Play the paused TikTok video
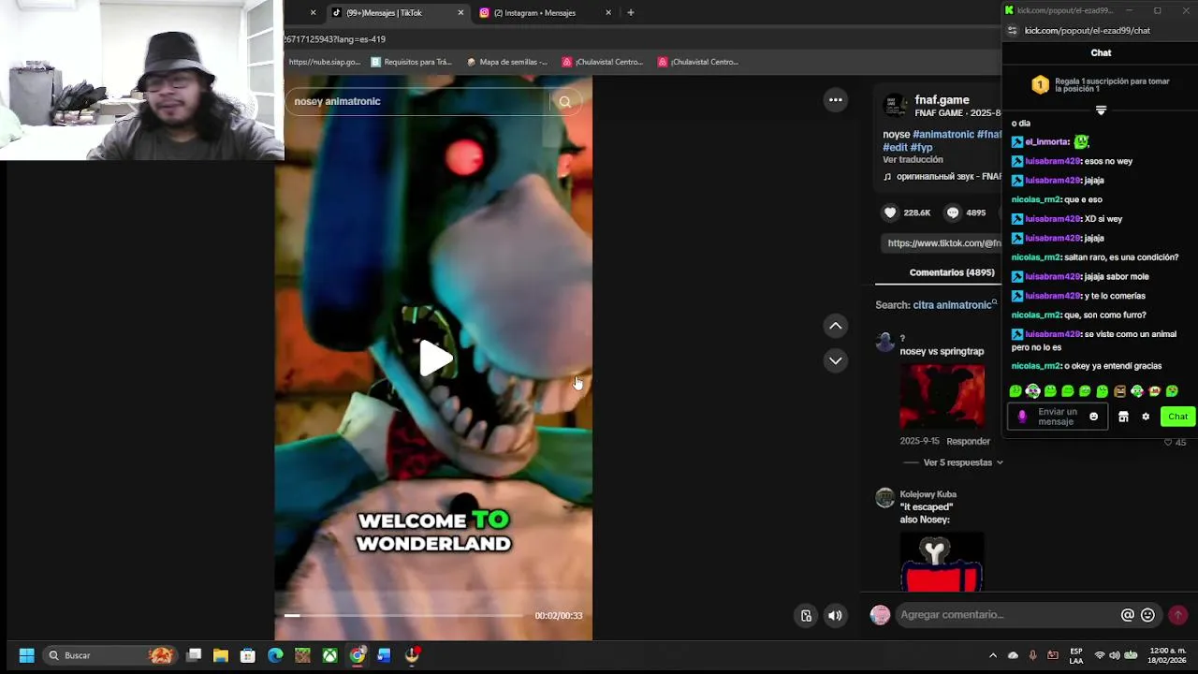 click(x=435, y=359)
